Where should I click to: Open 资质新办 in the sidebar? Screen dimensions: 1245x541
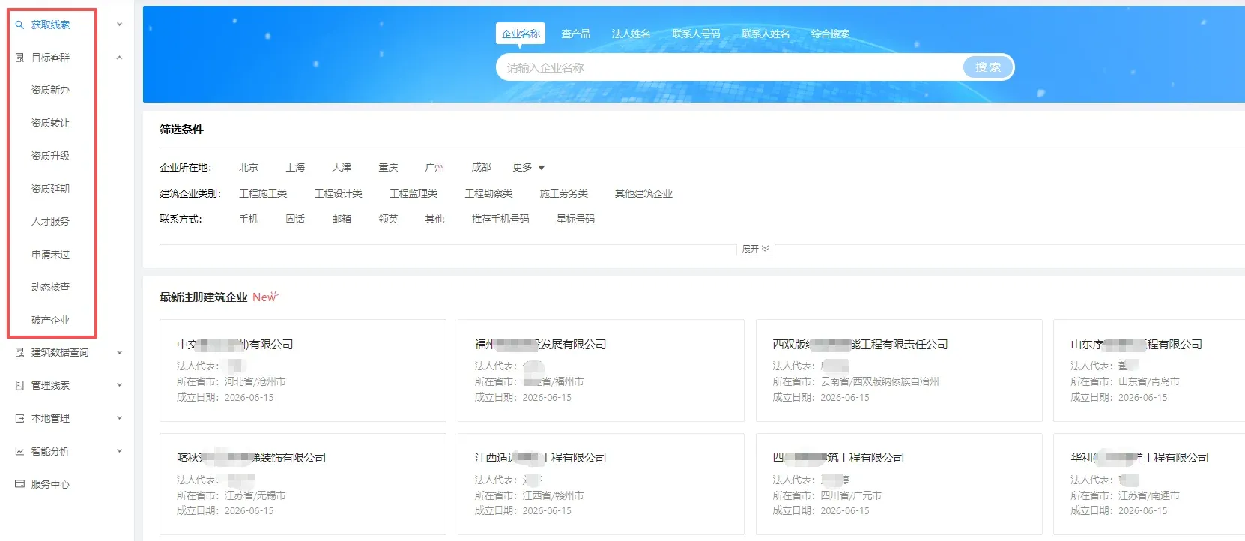[50, 90]
